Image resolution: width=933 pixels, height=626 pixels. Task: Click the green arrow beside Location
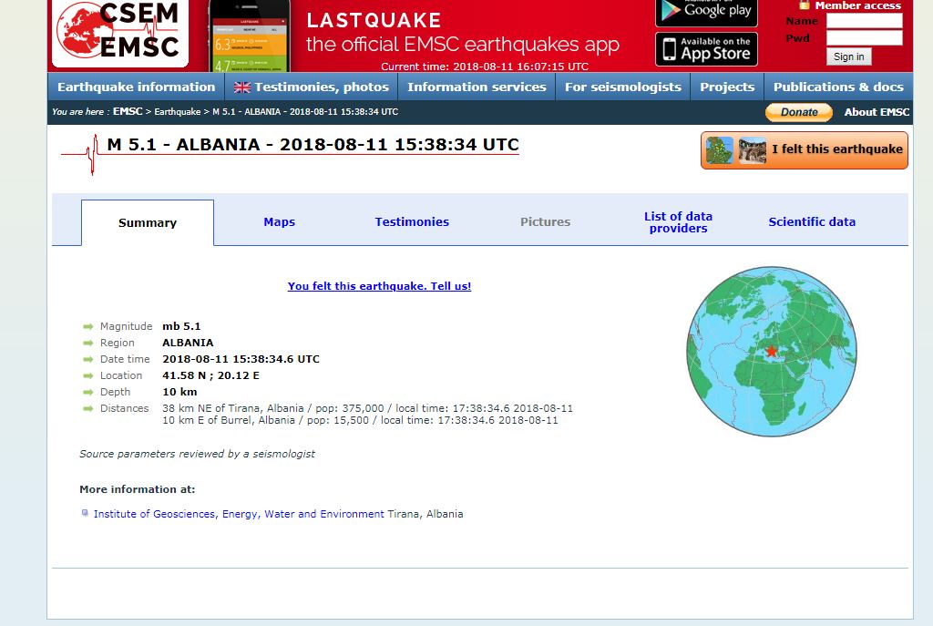[x=88, y=375]
